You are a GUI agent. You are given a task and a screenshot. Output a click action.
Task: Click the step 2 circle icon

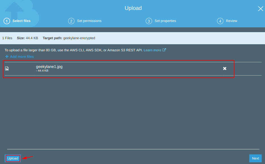71,21
